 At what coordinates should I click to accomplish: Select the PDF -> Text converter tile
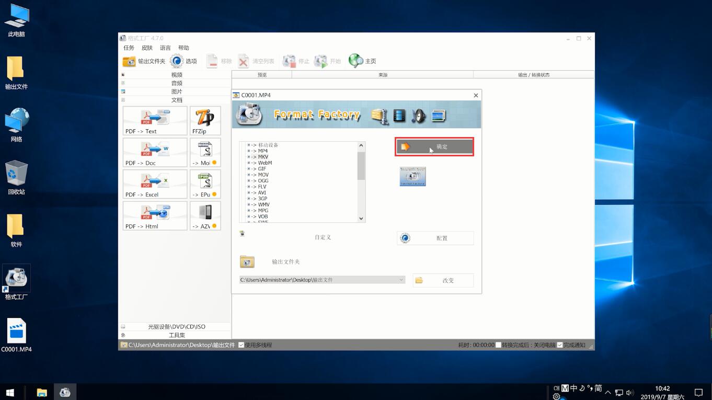click(x=155, y=121)
